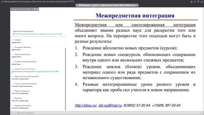Open the presentation PDF link inside the chat list
Viewport: 204px width, 115px height.
point(36,72)
